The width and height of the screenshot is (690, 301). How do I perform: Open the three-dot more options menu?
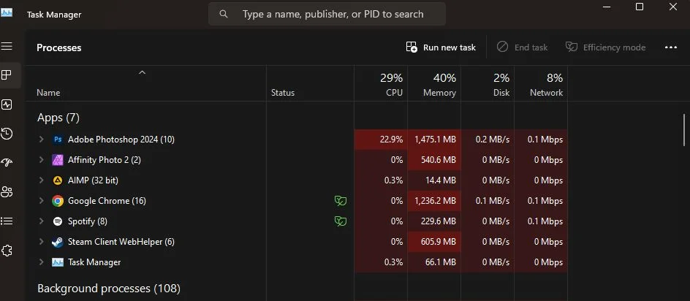671,47
